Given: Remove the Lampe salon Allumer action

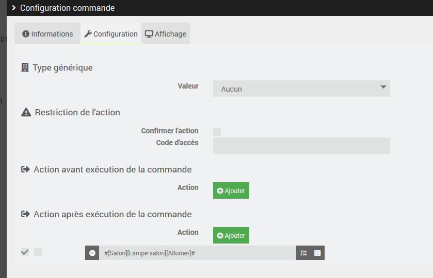Looking at the screenshot, I should coord(92,253).
